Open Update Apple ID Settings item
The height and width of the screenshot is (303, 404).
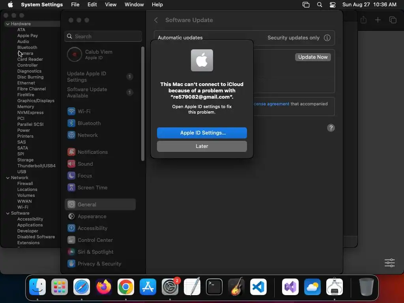100,77
